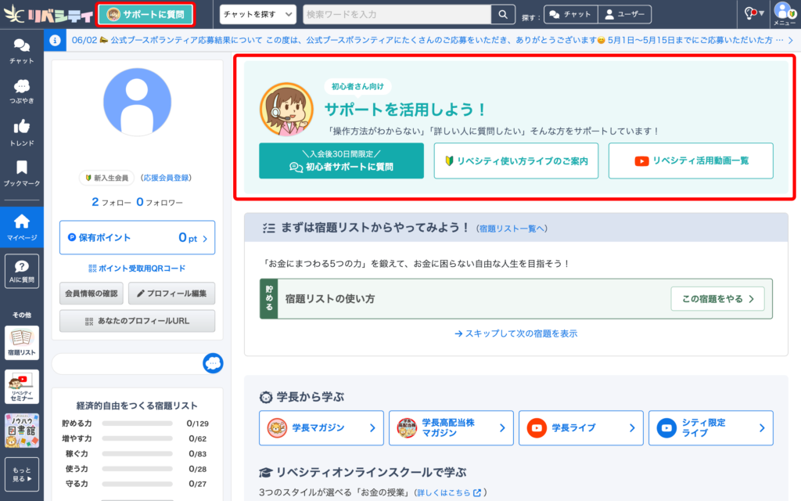The image size is (801, 501).
Task: Open the 宿題リスト sidebar icon
Action: point(21,344)
